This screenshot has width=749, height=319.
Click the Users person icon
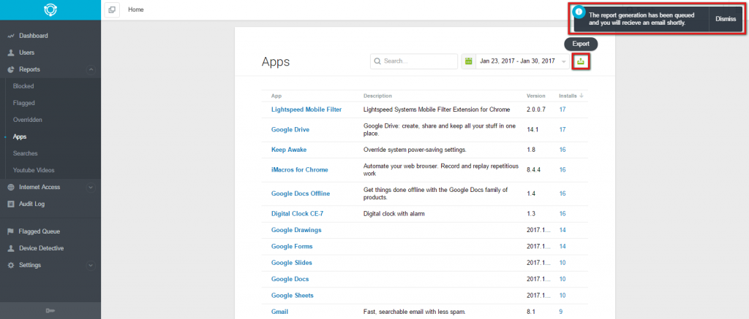click(x=11, y=53)
